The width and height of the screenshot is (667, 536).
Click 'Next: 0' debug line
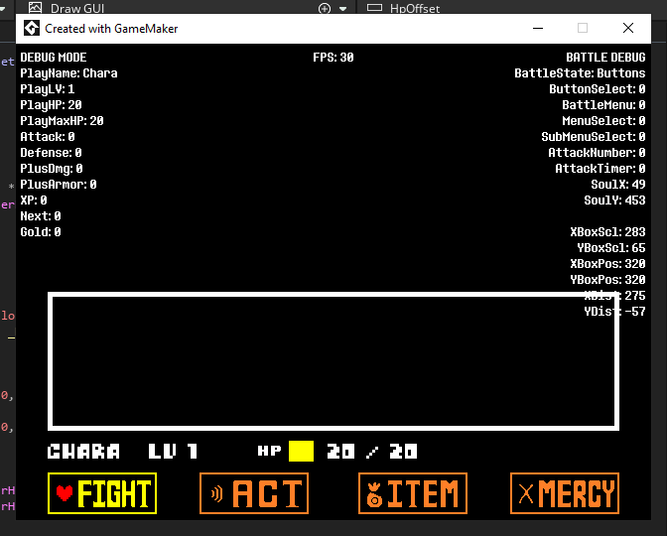(x=41, y=216)
